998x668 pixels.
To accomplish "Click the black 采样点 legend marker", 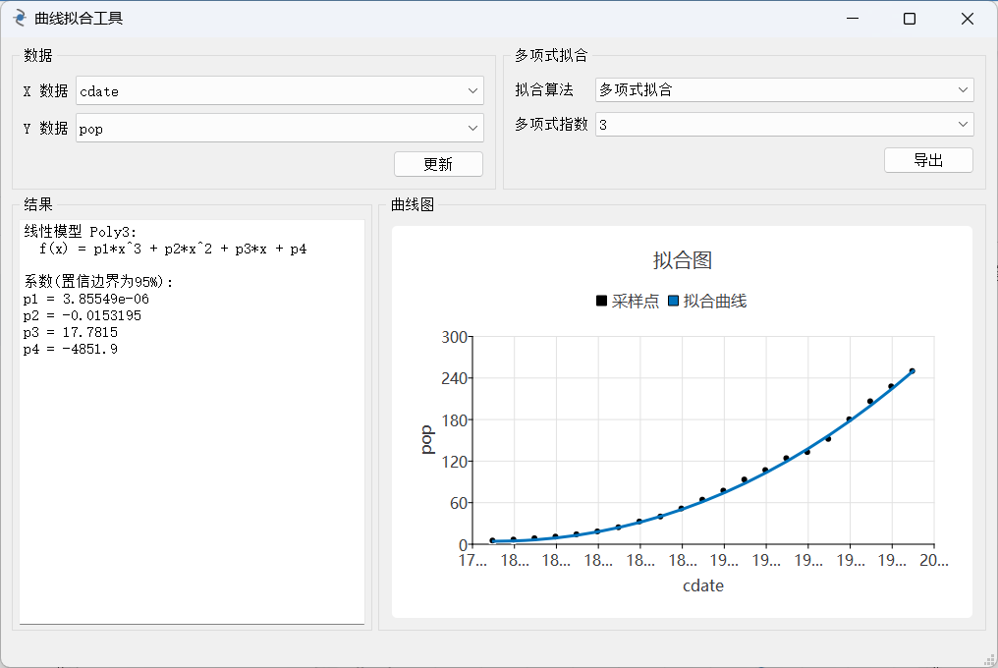I will coord(601,302).
